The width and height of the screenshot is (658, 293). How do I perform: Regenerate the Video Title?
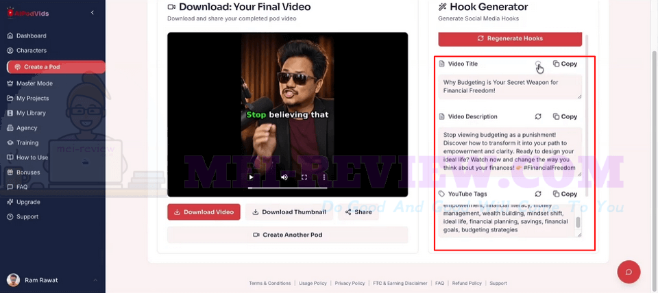[538, 64]
